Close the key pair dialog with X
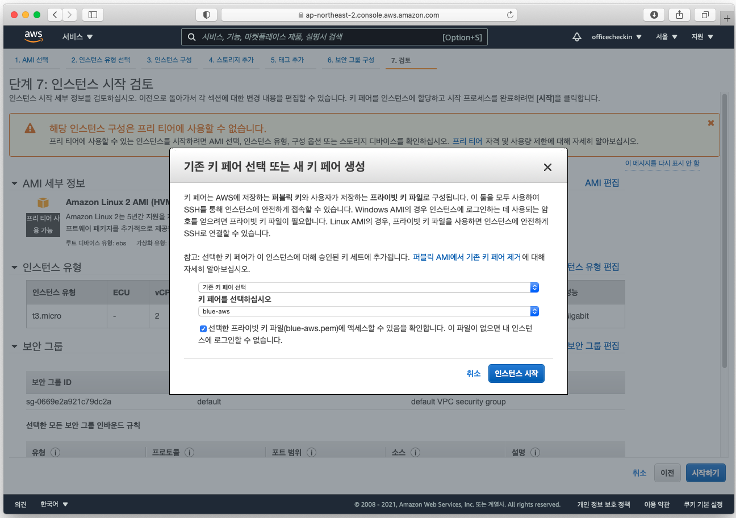Viewport: 736px width, 518px height. point(547,167)
